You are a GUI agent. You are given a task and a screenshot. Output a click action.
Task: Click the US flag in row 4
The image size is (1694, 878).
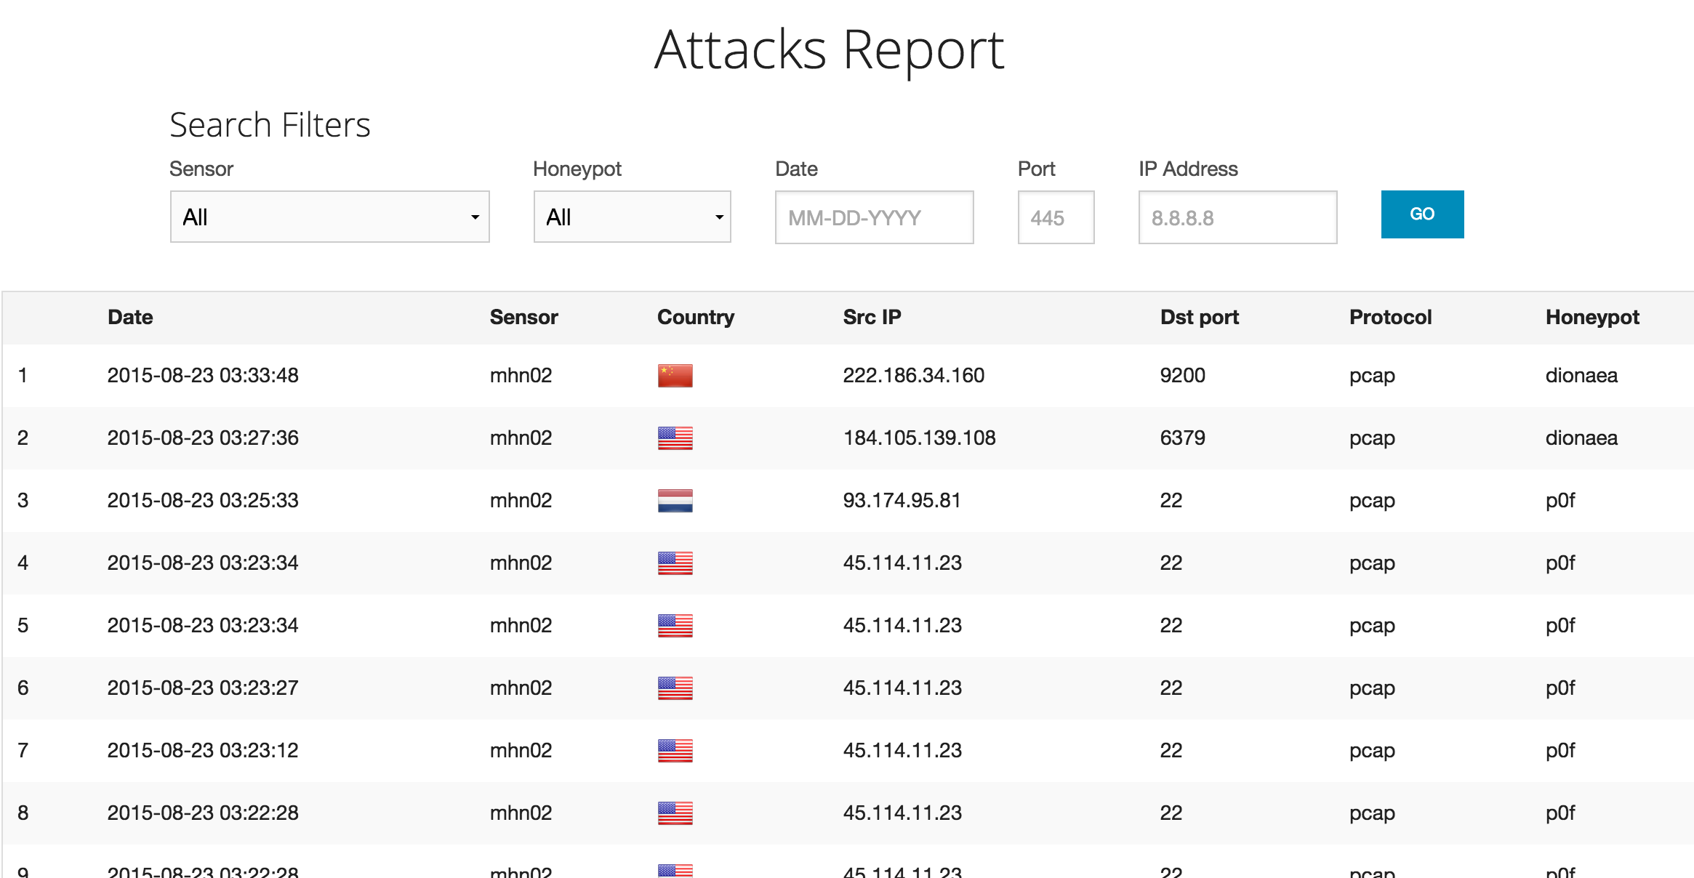pyautogui.click(x=675, y=563)
